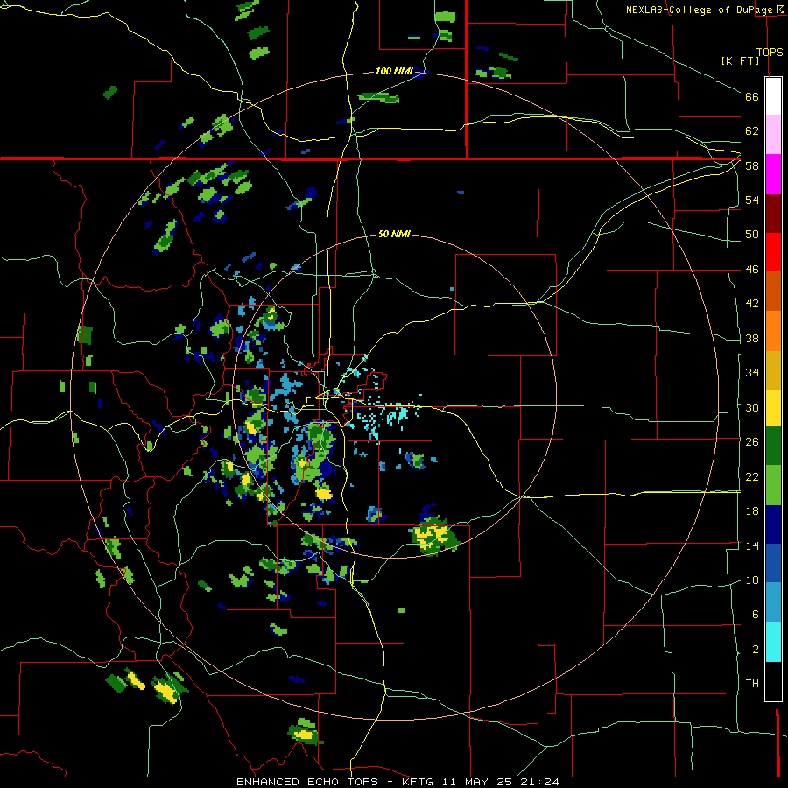
Task: Click the 50 NMI range ring label
Action: (x=394, y=234)
